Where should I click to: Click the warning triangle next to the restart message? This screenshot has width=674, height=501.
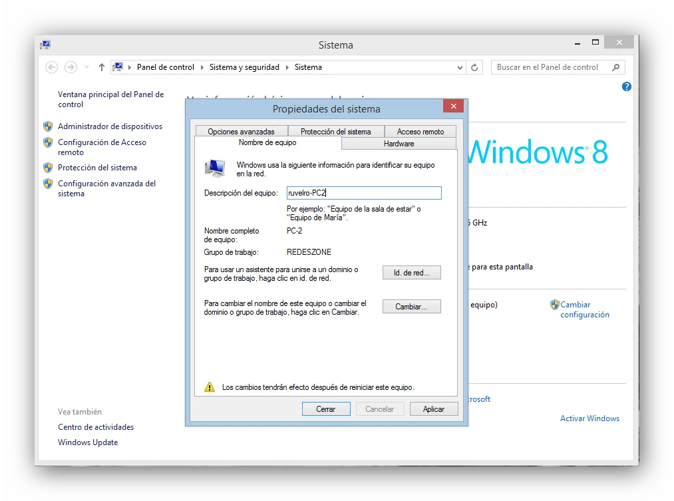210,387
